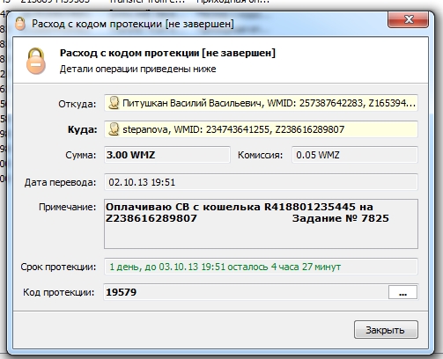Image resolution: width=443 pixels, height=359 pixels.
Task: Click the ellipsis button beside protection code
Action: coord(402,292)
